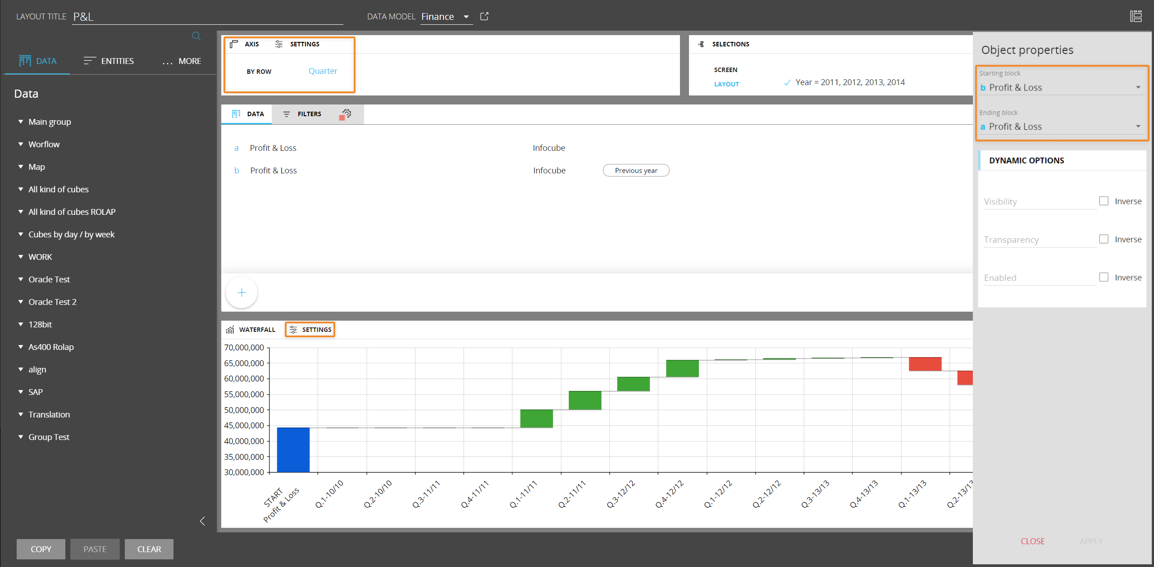Click the search magnifier icon in data panel
The height and width of the screenshot is (567, 1154).
196,36
